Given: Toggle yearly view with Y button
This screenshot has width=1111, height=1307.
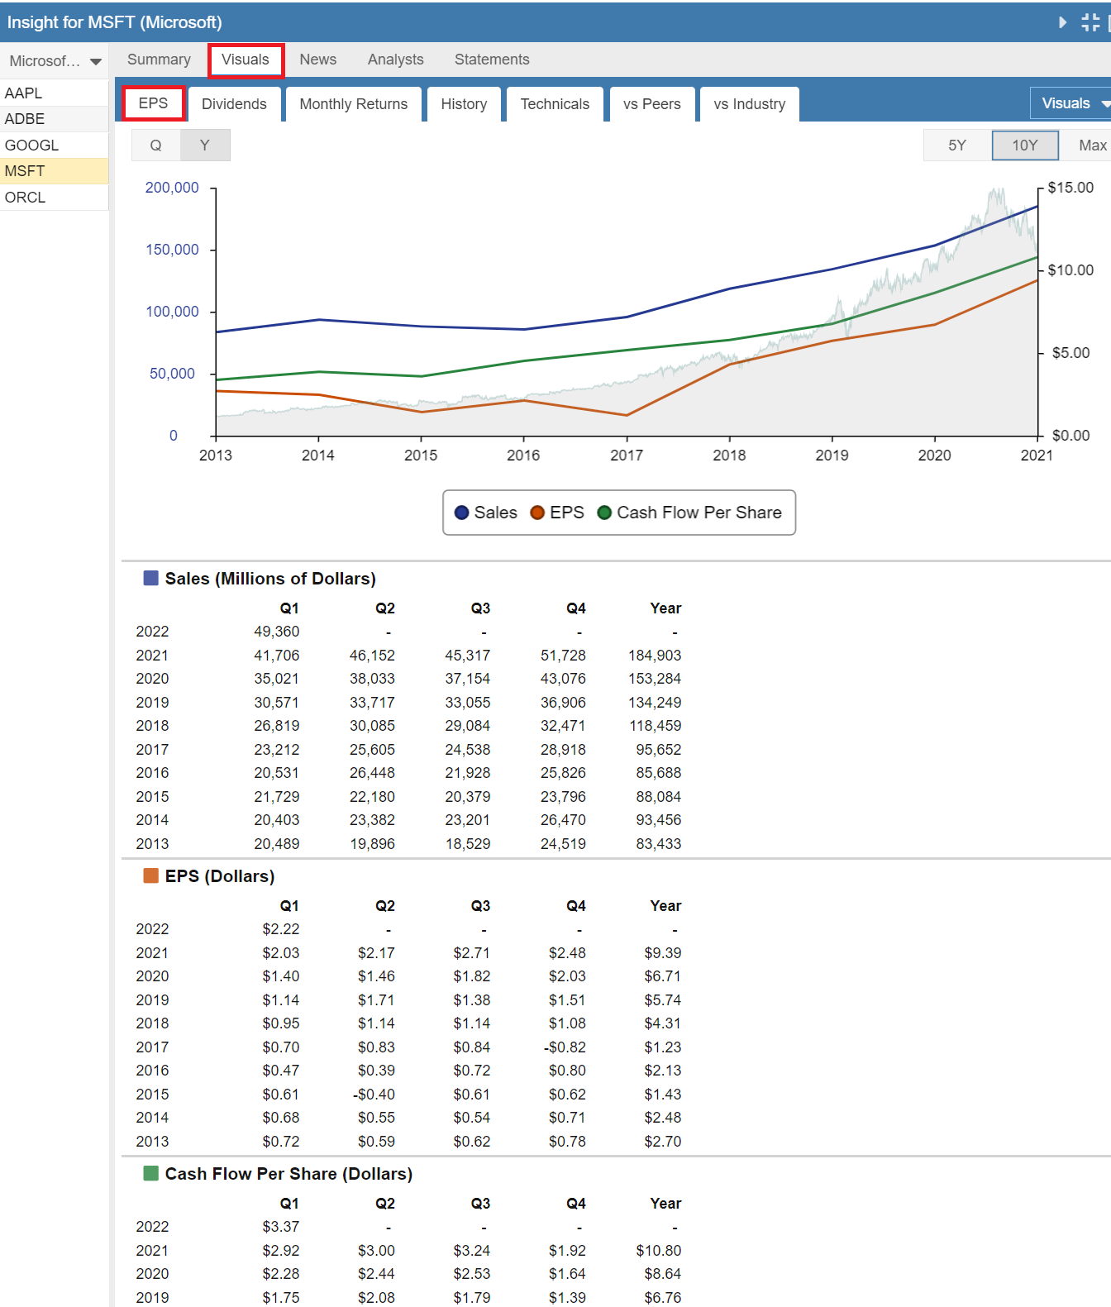Looking at the screenshot, I should click(205, 145).
